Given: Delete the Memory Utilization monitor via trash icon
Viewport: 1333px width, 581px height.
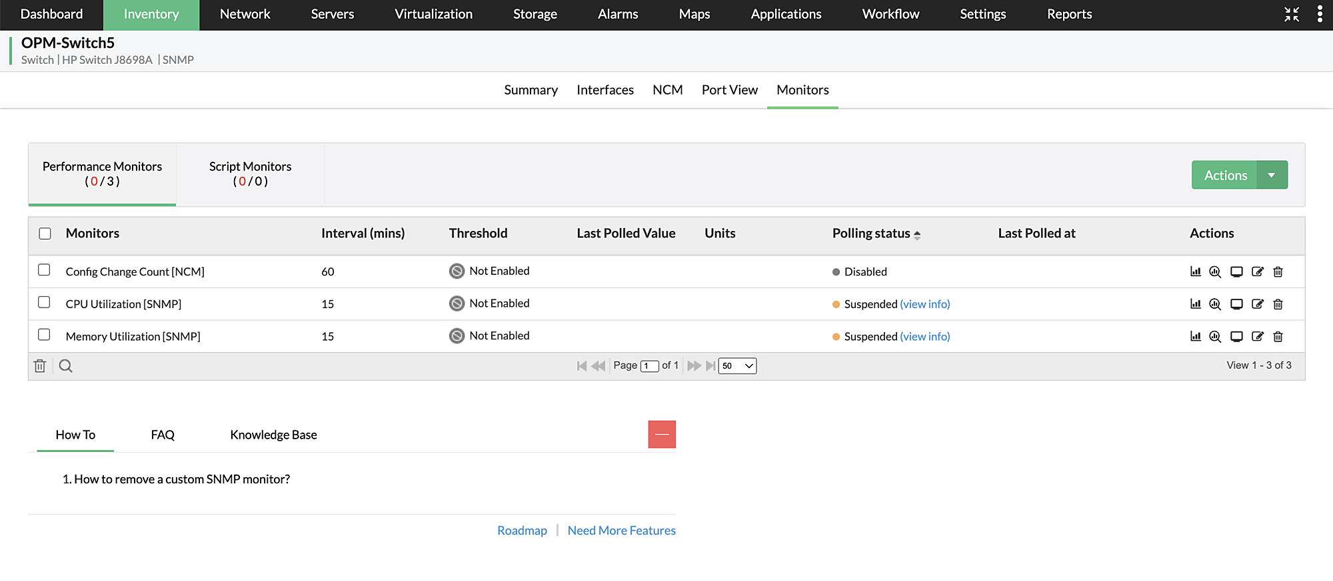Looking at the screenshot, I should tap(1278, 337).
